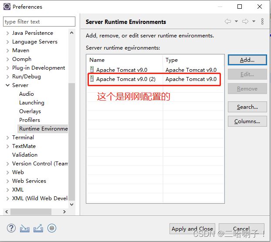
Task: Click the Search... button
Action: pyautogui.click(x=247, y=107)
